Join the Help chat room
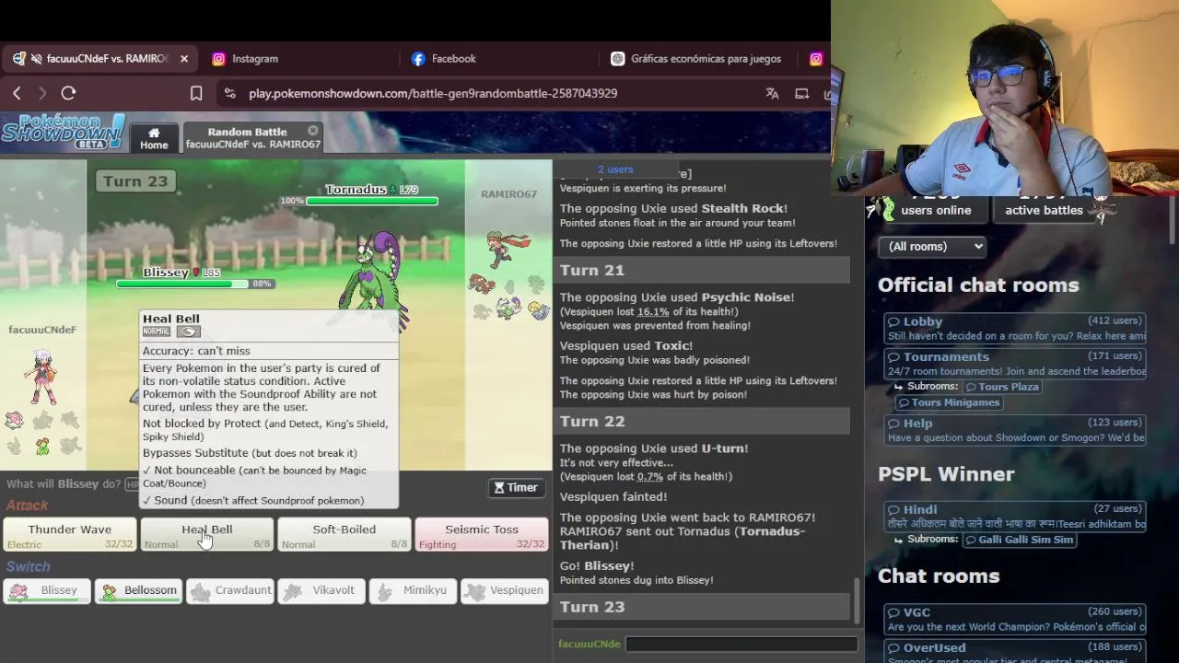 coord(1014,430)
